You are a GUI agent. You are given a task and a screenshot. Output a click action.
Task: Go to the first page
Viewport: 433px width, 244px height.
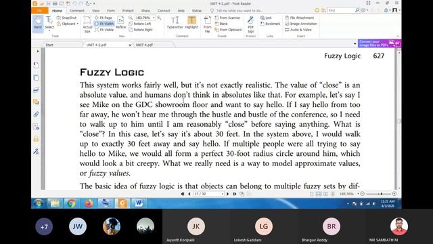(x=183, y=194)
